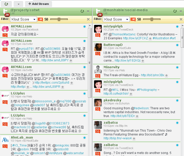The image size is (184, 156).
Task: Click LGUplus avatar on tweet mentioning @Gugy99
Action: [x=5, y=118]
